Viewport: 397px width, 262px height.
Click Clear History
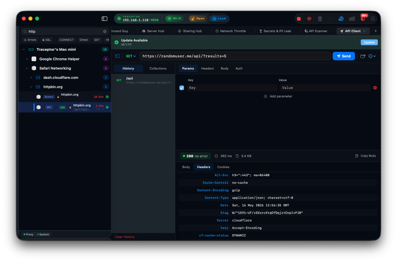pyautogui.click(x=125, y=237)
